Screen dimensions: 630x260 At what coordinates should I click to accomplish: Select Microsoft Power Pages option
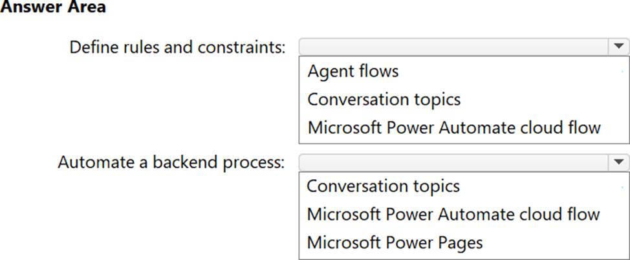click(395, 243)
